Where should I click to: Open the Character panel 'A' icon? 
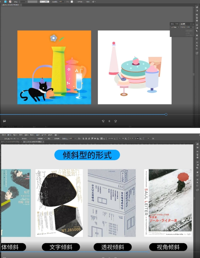point(197,42)
